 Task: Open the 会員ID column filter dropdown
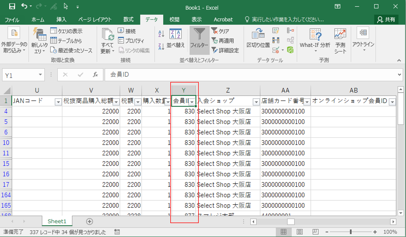pos(192,102)
